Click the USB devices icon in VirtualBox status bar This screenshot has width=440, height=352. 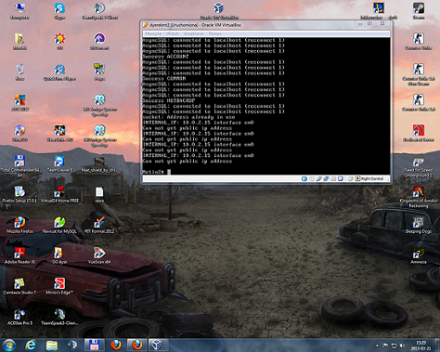tap(319, 178)
